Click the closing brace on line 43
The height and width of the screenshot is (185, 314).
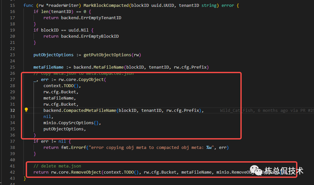click(x=25, y=178)
